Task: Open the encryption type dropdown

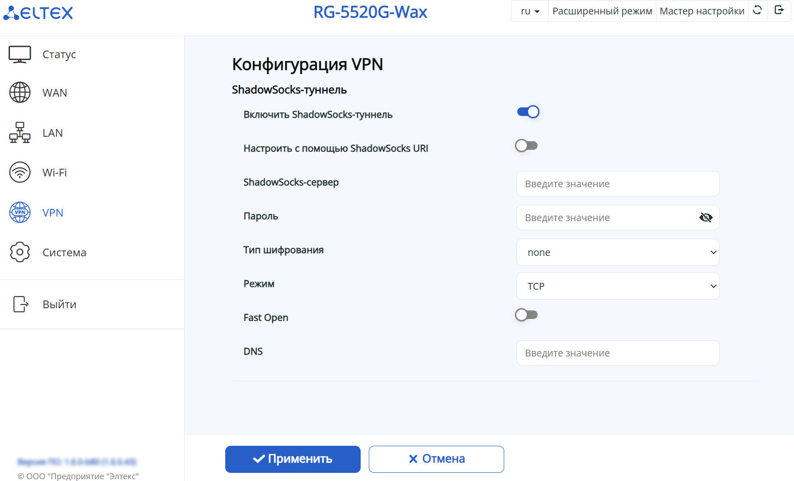Action: 618,252
